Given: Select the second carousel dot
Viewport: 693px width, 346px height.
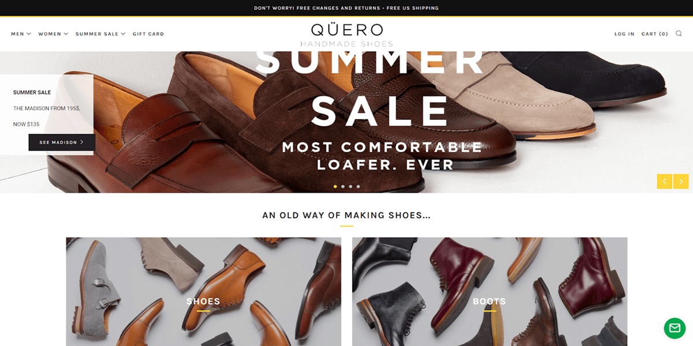Looking at the screenshot, I should pyautogui.click(x=343, y=186).
